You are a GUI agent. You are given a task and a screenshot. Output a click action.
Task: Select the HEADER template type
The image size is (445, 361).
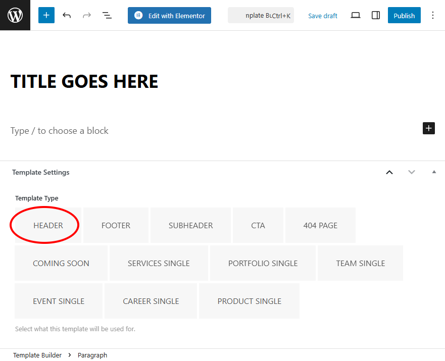[48, 225]
